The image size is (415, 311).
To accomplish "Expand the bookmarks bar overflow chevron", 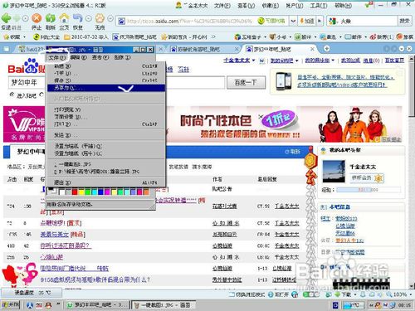I will (x=213, y=36).
